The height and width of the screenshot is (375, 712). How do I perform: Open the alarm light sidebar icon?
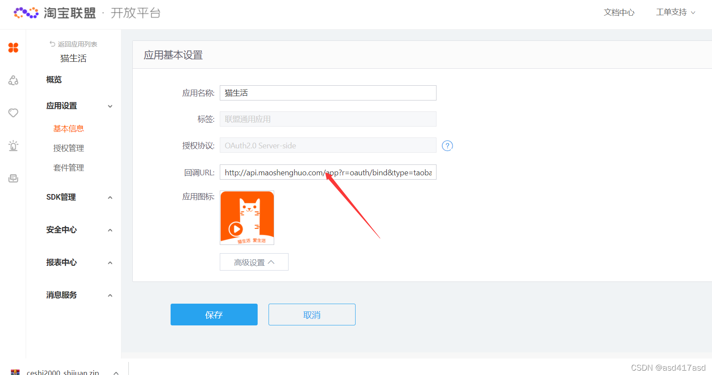click(x=13, y=145)
